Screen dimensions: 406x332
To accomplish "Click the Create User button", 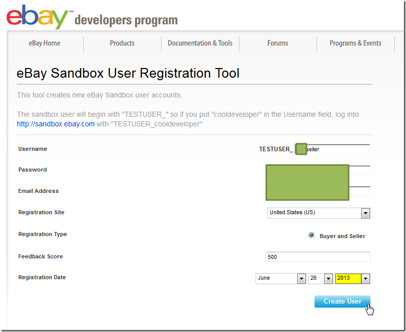I will 342,302.
